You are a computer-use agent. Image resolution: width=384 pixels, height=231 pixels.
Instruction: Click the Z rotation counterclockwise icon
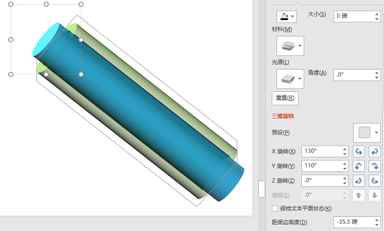tap(375, 181)
